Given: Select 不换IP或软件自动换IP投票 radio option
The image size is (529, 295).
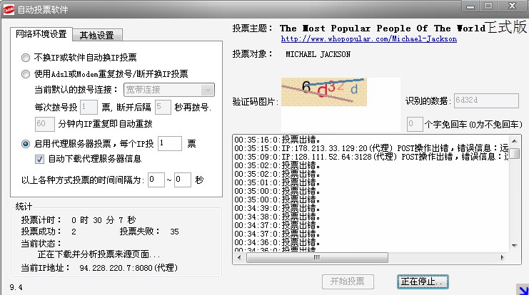Looking at the screenshot, I should point(26,57).
